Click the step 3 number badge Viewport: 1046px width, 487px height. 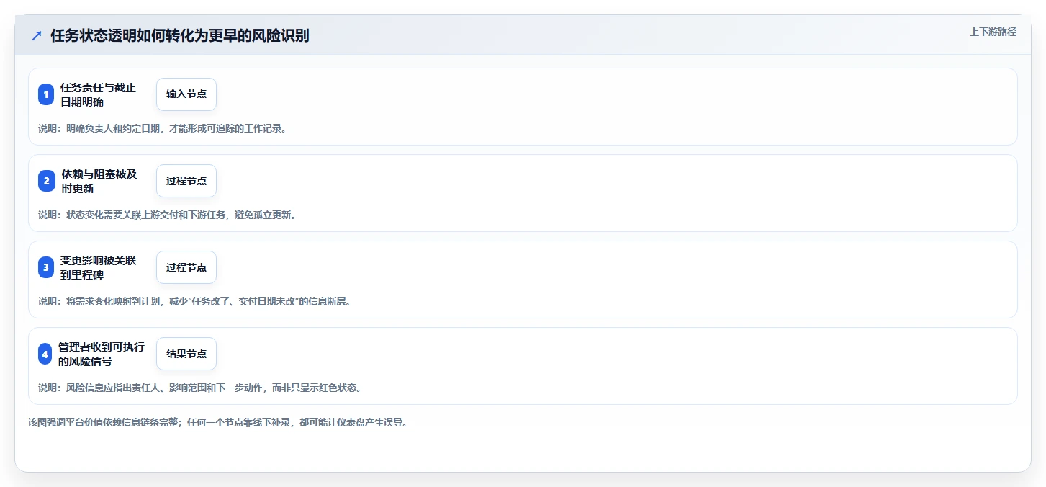[46, 267]
